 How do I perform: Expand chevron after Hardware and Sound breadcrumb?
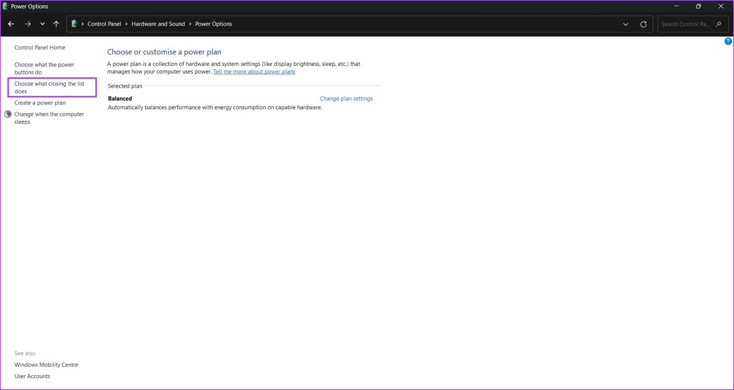(x=190, y=24)
